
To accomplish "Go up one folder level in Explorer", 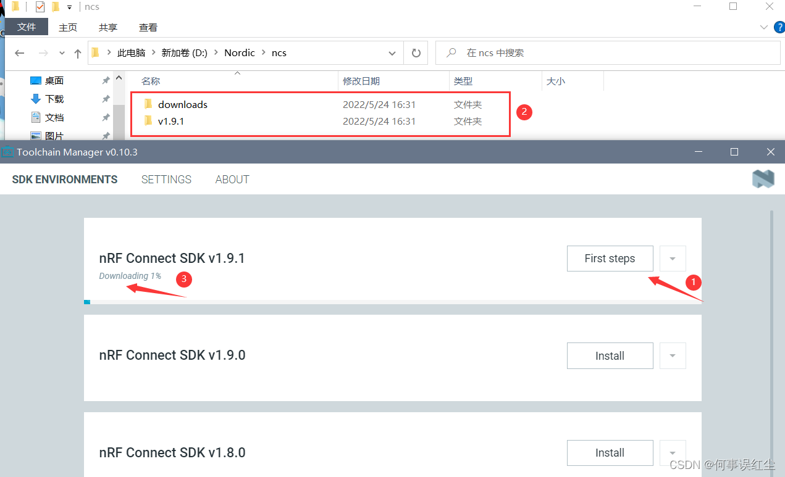I will [78, 54].
